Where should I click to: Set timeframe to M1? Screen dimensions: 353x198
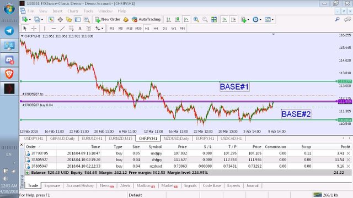tap(111, 28)
